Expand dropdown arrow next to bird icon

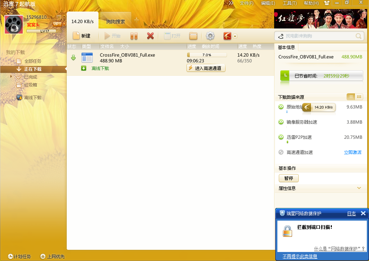pos(235,36)
